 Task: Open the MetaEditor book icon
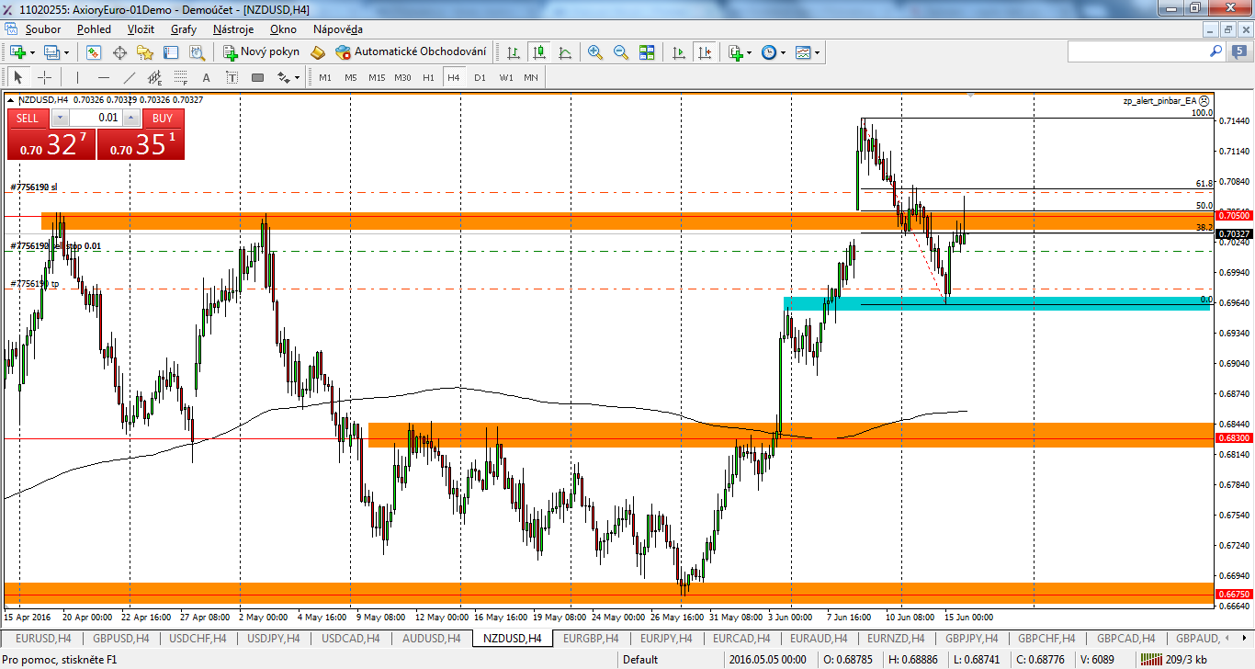point(318,52)
